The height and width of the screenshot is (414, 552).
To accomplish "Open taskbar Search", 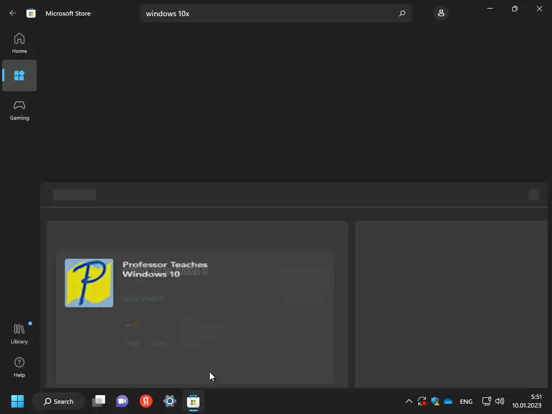I will [58, 401].
